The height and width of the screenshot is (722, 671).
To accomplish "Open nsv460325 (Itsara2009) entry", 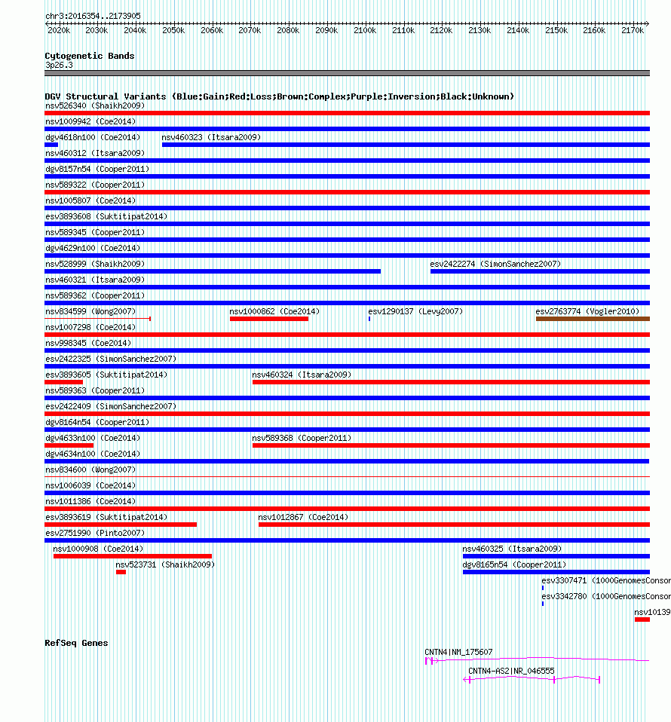I will (x=512, y=549).
